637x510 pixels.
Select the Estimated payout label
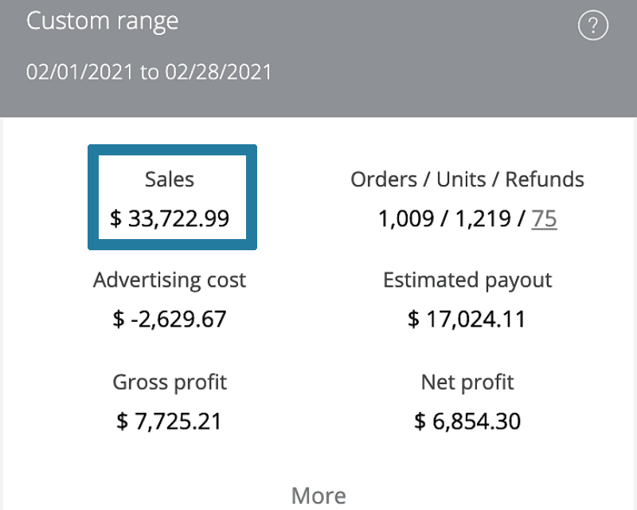[467, 280]
